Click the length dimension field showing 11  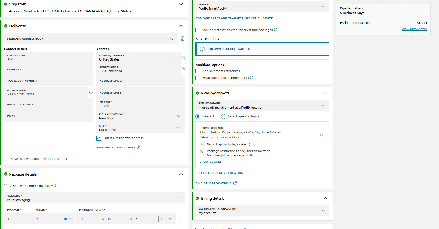click(89, 219)
